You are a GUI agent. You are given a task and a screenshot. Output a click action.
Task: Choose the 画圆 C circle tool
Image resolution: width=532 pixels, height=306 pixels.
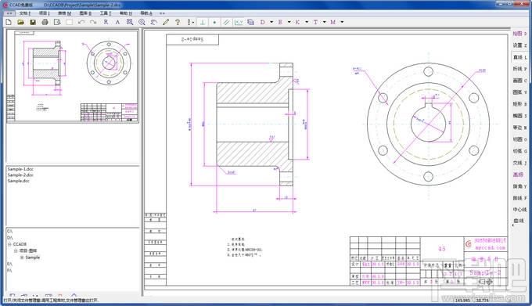tap(519, 81)
